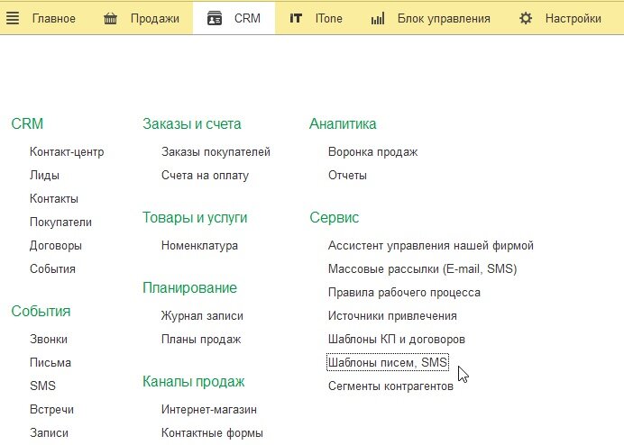Launch Массовые рассылки (E-mail, SMS)
The image size is (624, 445).
[x=422, y=268]
